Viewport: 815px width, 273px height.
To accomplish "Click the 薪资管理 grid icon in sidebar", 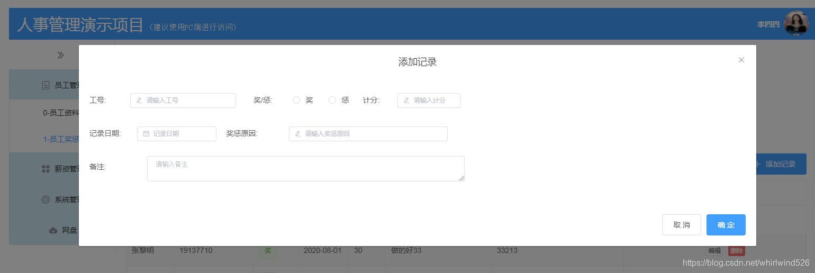I will pyautogui.click(x=46, y=169).
